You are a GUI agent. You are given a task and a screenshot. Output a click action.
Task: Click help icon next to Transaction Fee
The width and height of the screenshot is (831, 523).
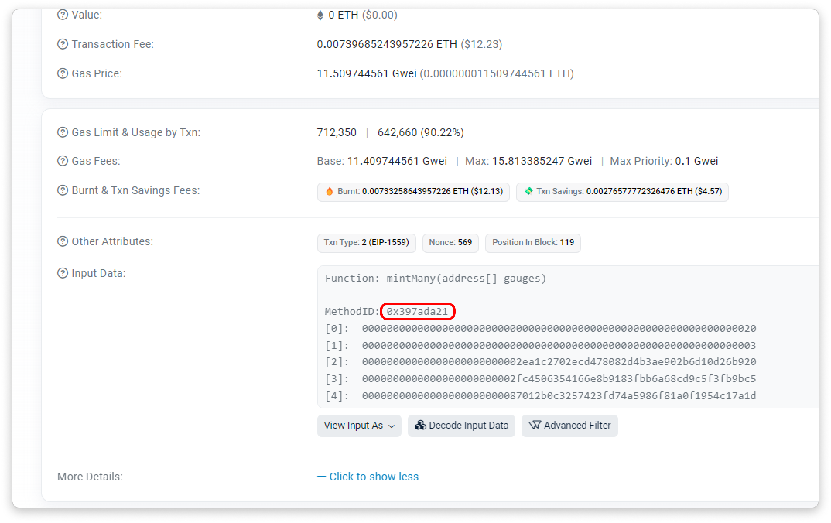62,44
